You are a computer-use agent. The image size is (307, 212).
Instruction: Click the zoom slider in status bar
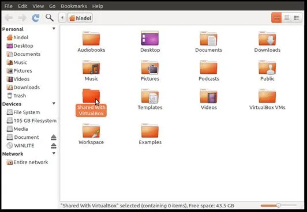(x=279, y=205)
